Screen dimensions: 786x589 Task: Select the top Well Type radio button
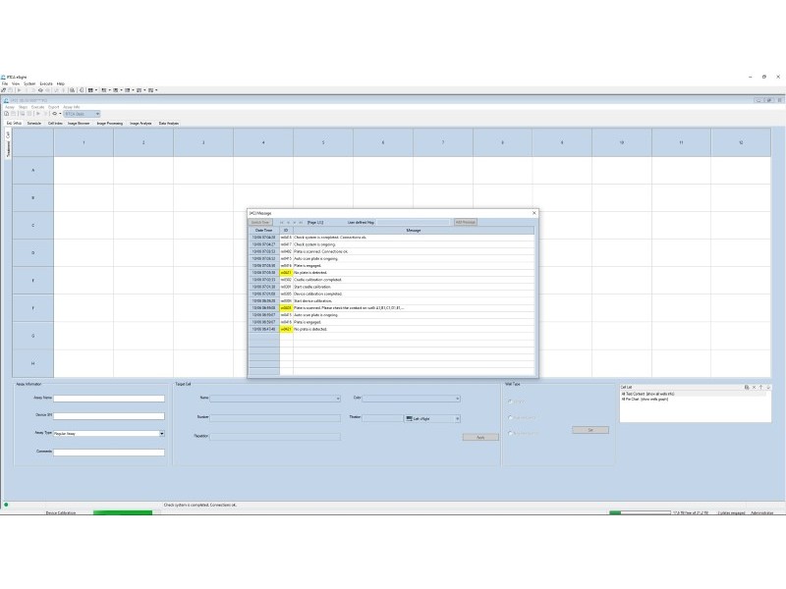pyautogui.click(x=510, y=402)
